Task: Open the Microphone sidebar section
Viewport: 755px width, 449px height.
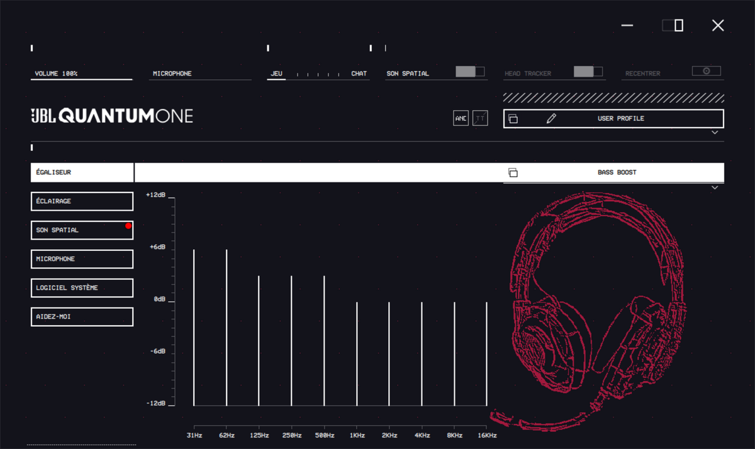Action: click(82, 259)
